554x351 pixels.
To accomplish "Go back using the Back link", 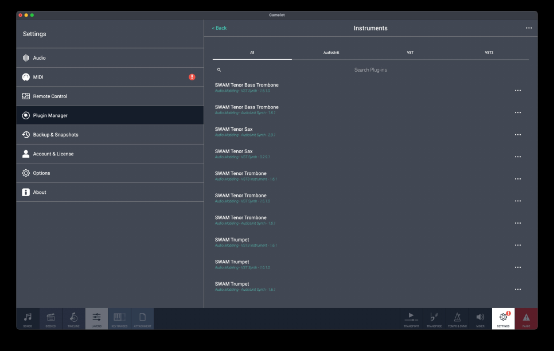I will click(219, 28).
